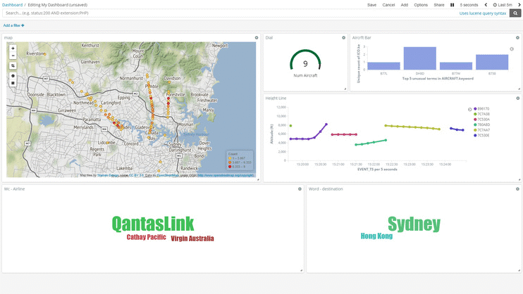The height and width of the screenshot is (294, 523).
Task: Click the Word - destination panel resize handle
Action: coord(519,270)
